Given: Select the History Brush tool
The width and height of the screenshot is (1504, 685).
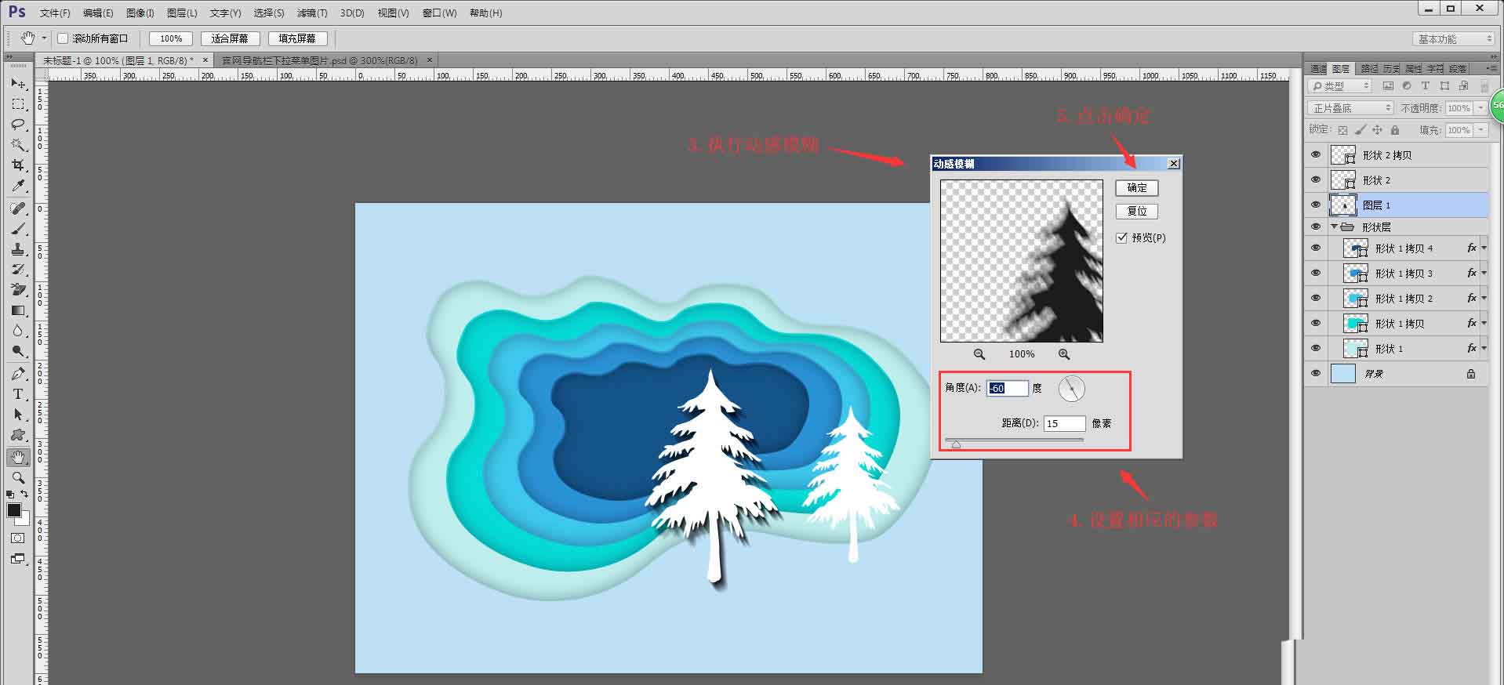Looking at the screenshot, I should [18, 270].
